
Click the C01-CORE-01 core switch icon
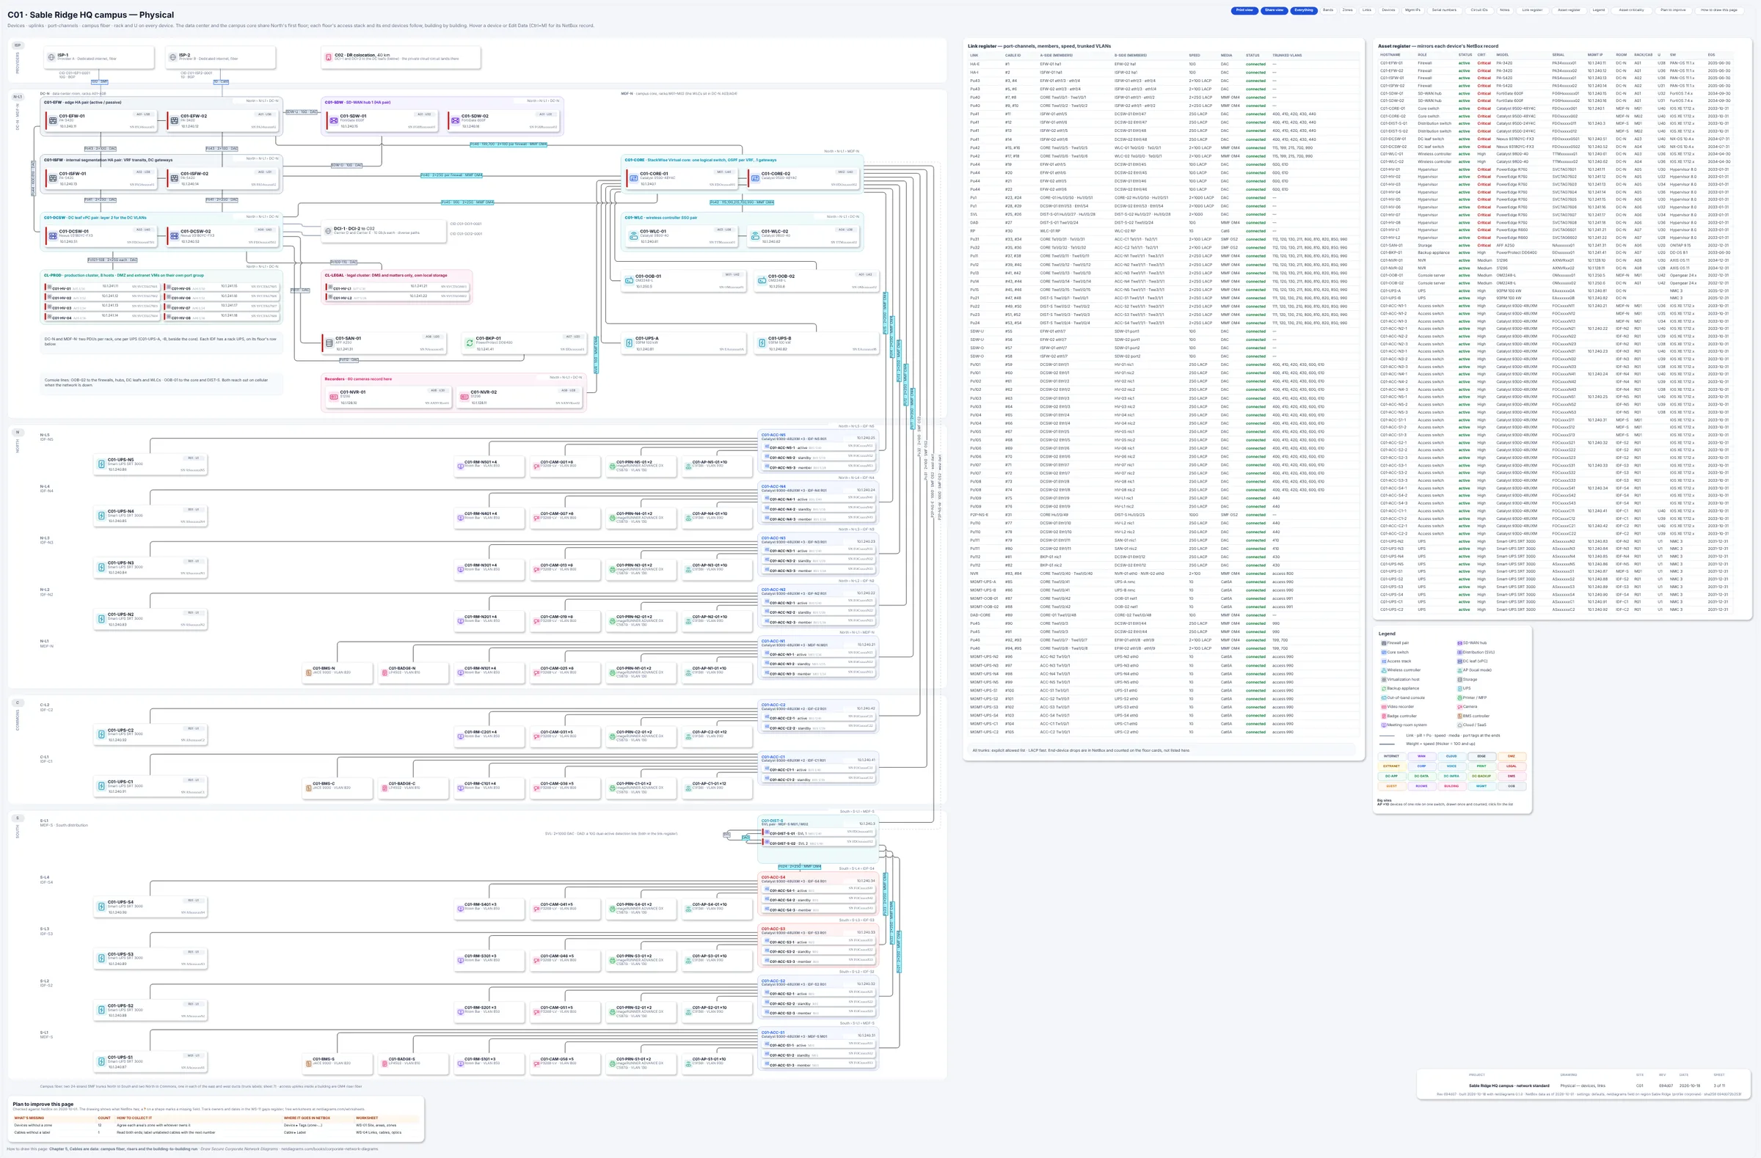(x=633, y=177)
